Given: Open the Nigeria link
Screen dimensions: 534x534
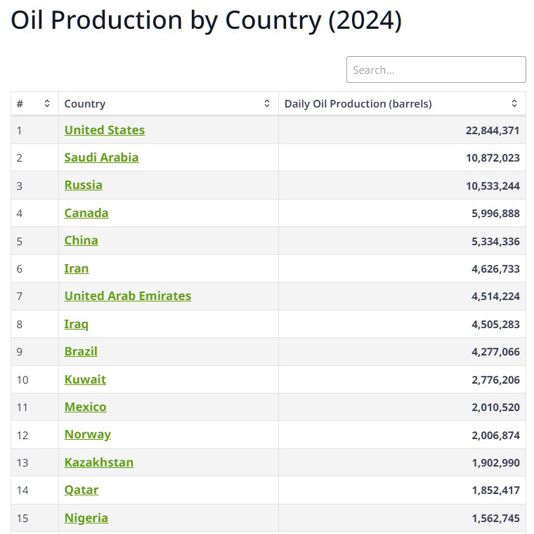Looking at the screenshot, I should tap(86, 519).
